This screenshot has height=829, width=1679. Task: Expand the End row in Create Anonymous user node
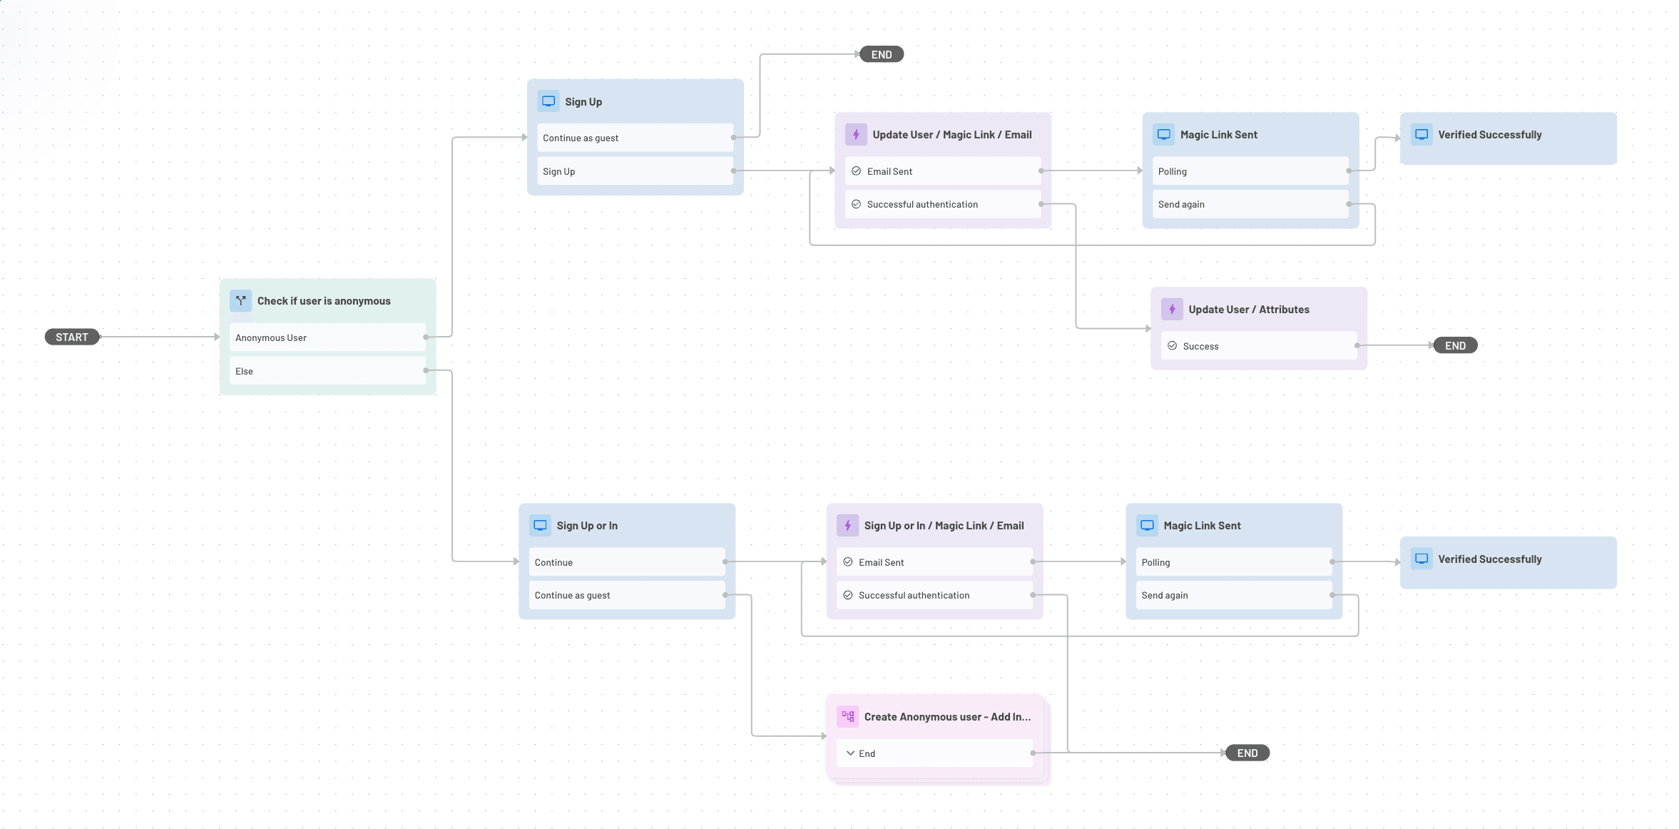(x=850, y=753)
